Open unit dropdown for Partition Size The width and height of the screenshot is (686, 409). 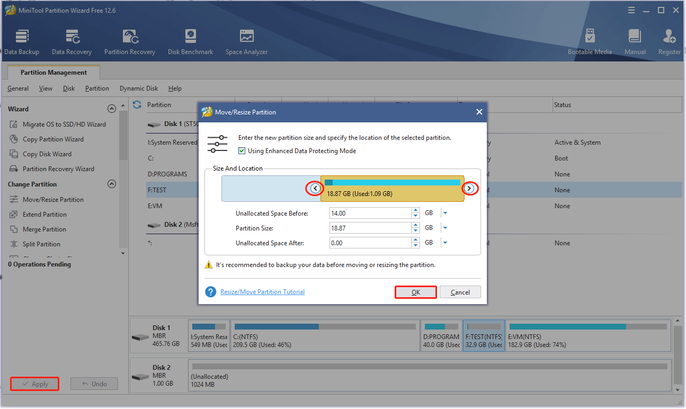click(x=445, y=228)
